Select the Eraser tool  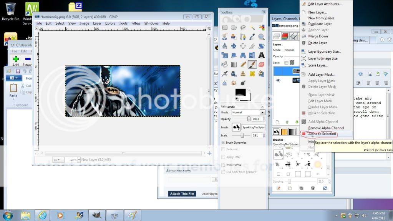261,65
